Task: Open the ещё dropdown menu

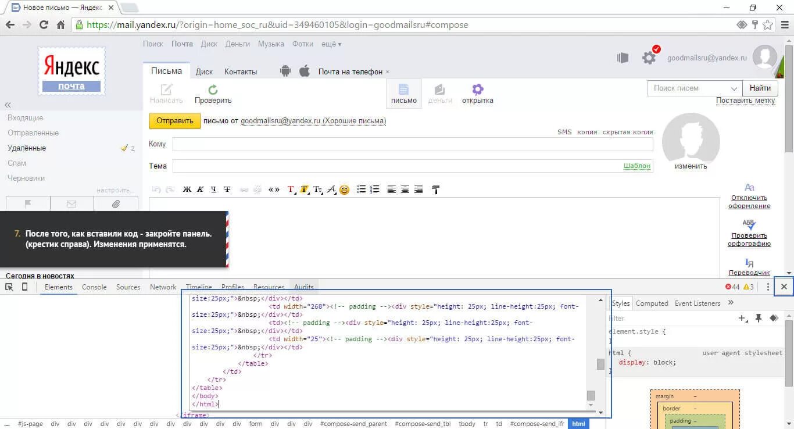Action: coord(331,44)
